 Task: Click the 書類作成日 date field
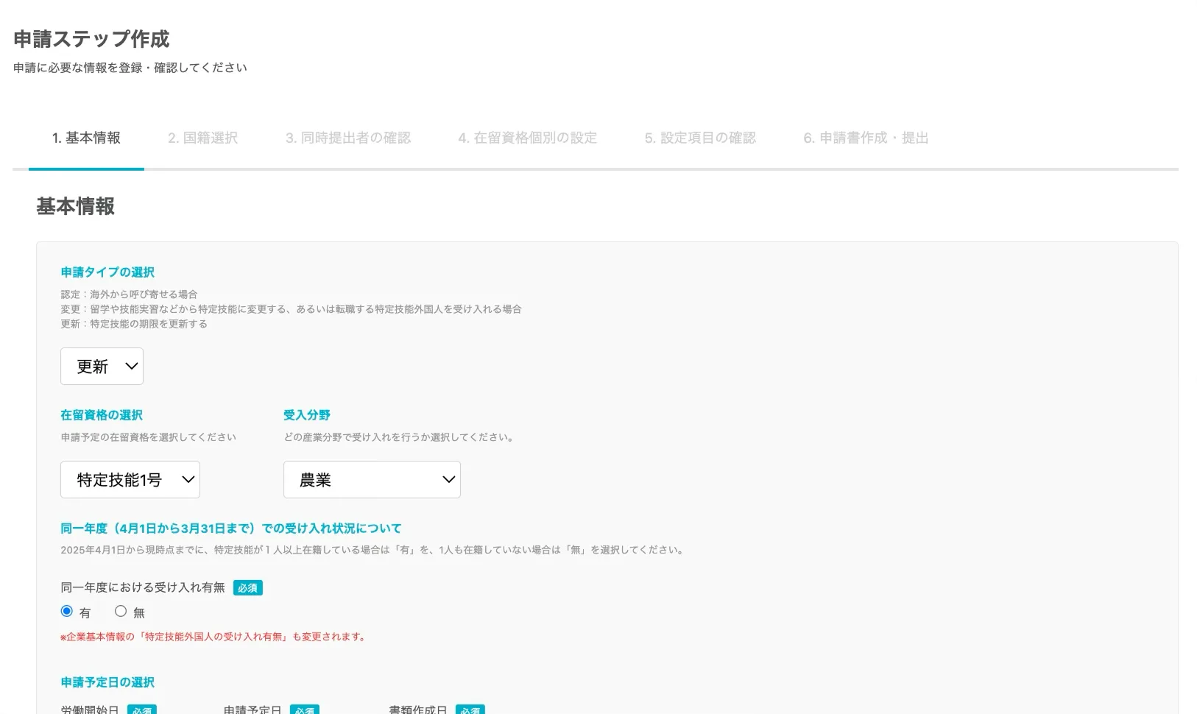(417, 709)
